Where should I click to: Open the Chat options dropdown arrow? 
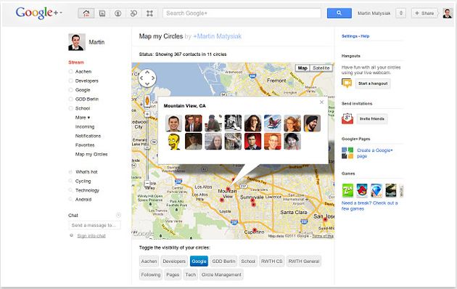(x=119, y=215)
